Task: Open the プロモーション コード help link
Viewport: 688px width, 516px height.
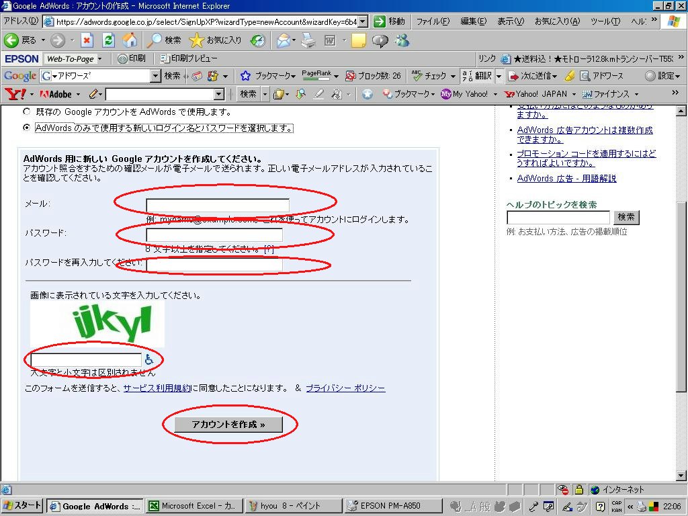Action: (586, 158)
